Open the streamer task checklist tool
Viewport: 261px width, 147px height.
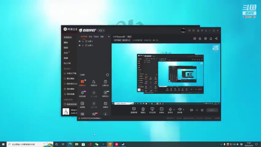[105, 83]
